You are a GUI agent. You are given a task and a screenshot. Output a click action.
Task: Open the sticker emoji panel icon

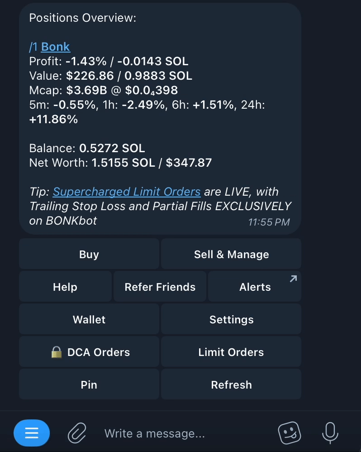pyautogui.click(x=290, y=433)
